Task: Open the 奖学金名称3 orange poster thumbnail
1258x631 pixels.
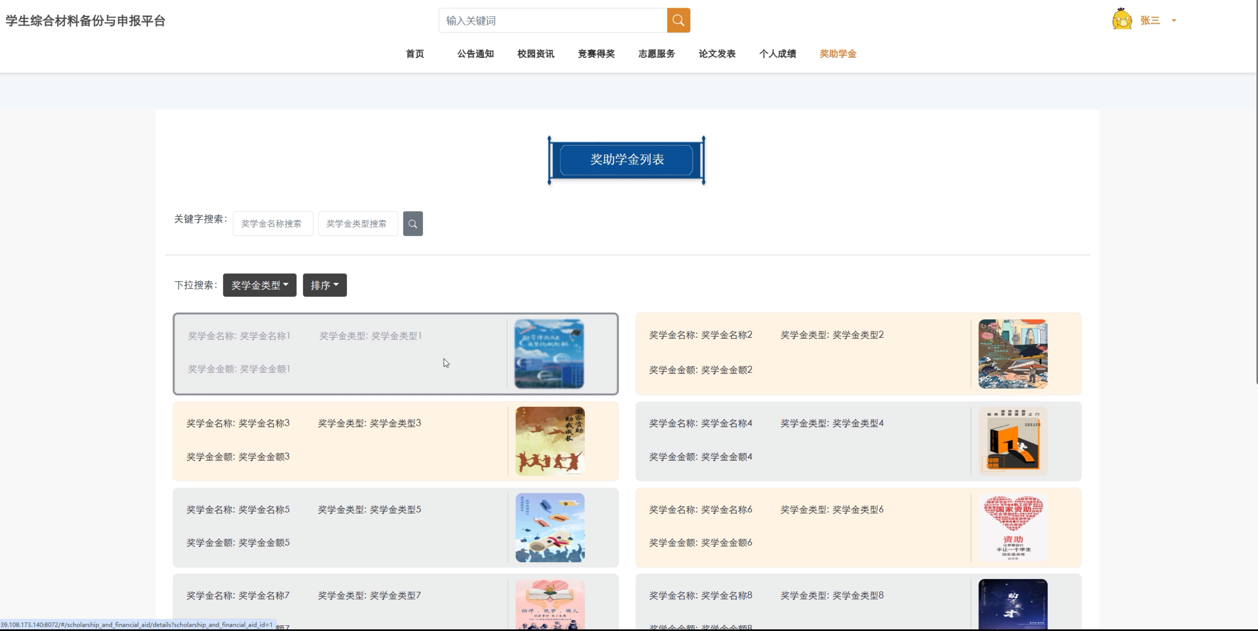Action: tap(550, 441)
